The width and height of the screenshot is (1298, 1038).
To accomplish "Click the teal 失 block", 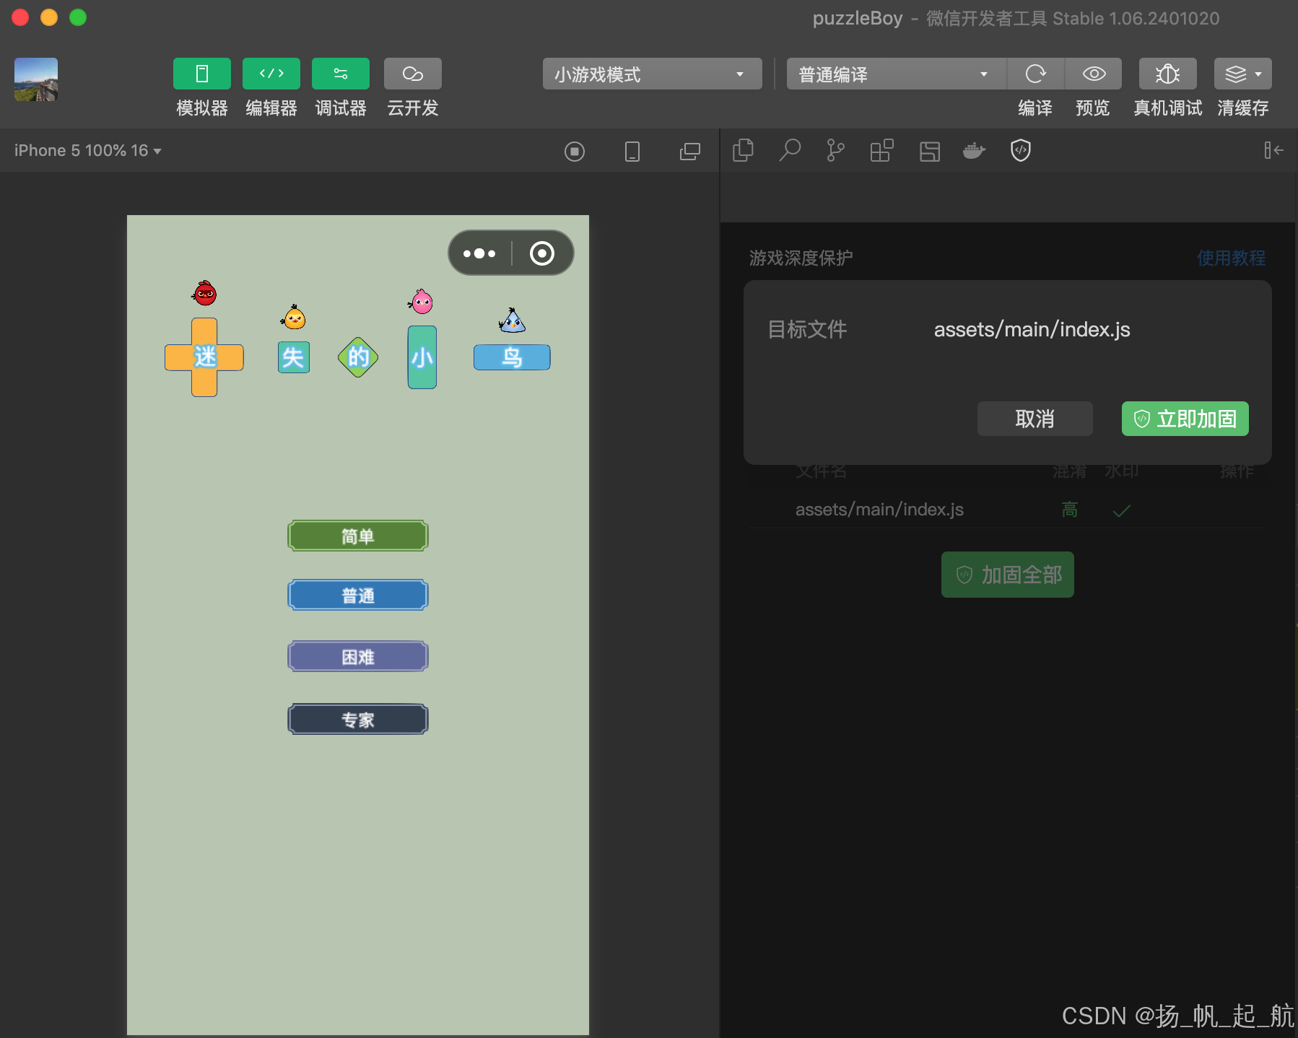I will click(x=294, y=357).
